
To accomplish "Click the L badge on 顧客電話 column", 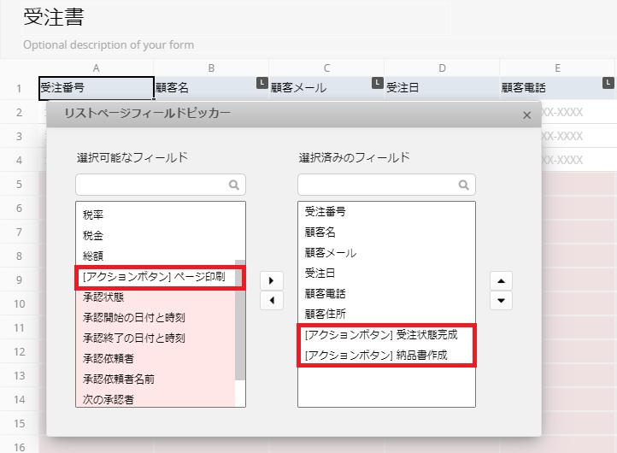I will point(608,82).
